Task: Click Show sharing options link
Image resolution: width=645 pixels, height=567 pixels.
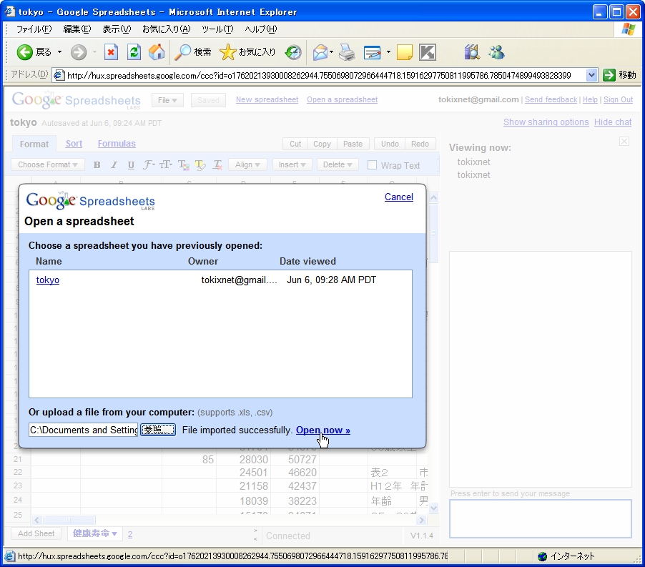Action: pyautogui.click(x=546, y=122)
